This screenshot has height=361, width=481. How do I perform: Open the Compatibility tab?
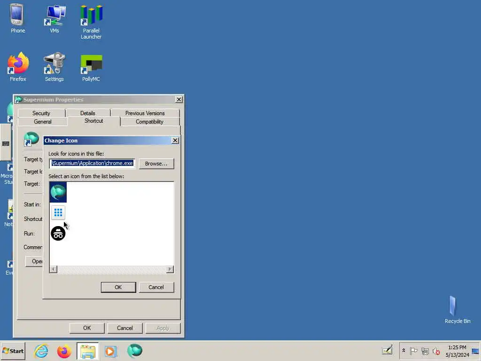pyautogui.click(x=149, y=122)
